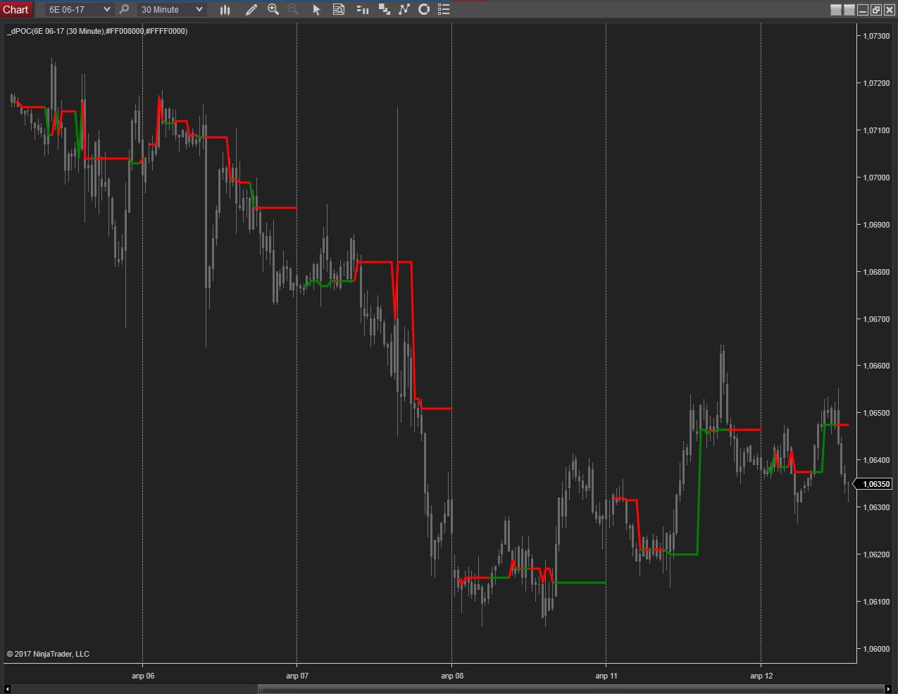
Task: Open the Data Series stacked squares icon
Action: [384, 10]
